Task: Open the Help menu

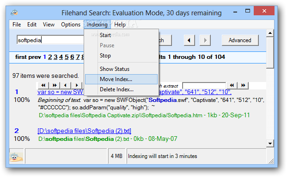Action: click(x=120, y=25)
